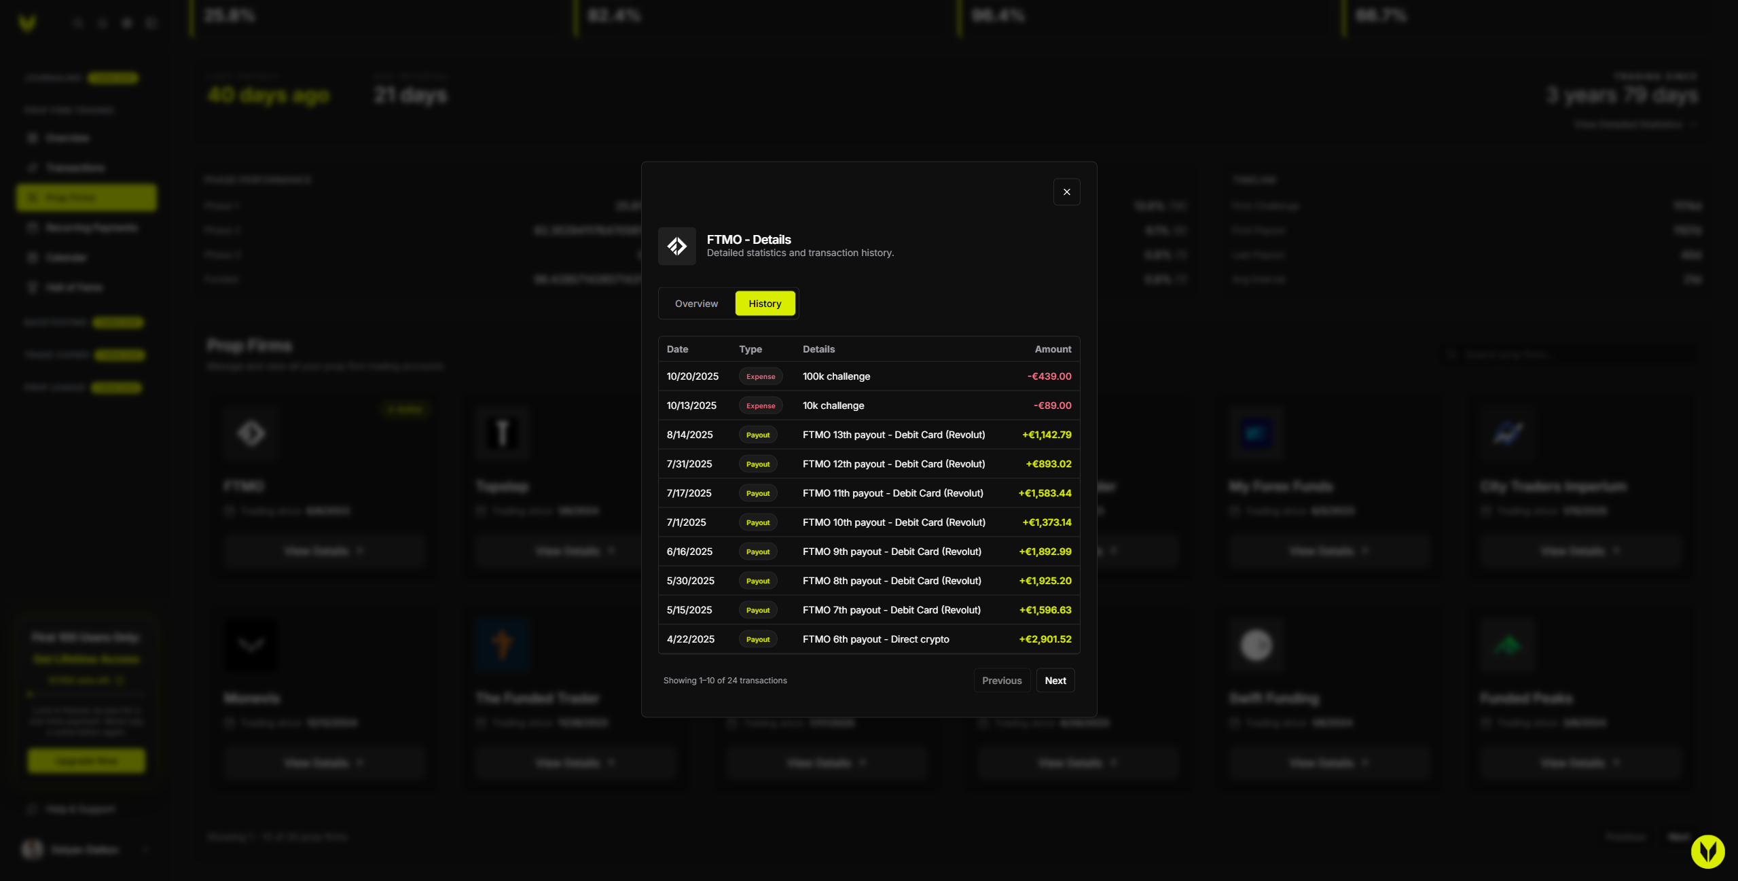Click 'FTMO 7th payout - Debit Card (Revolut)'
This screenshot has width=1738, height=881.
[892, 610]
